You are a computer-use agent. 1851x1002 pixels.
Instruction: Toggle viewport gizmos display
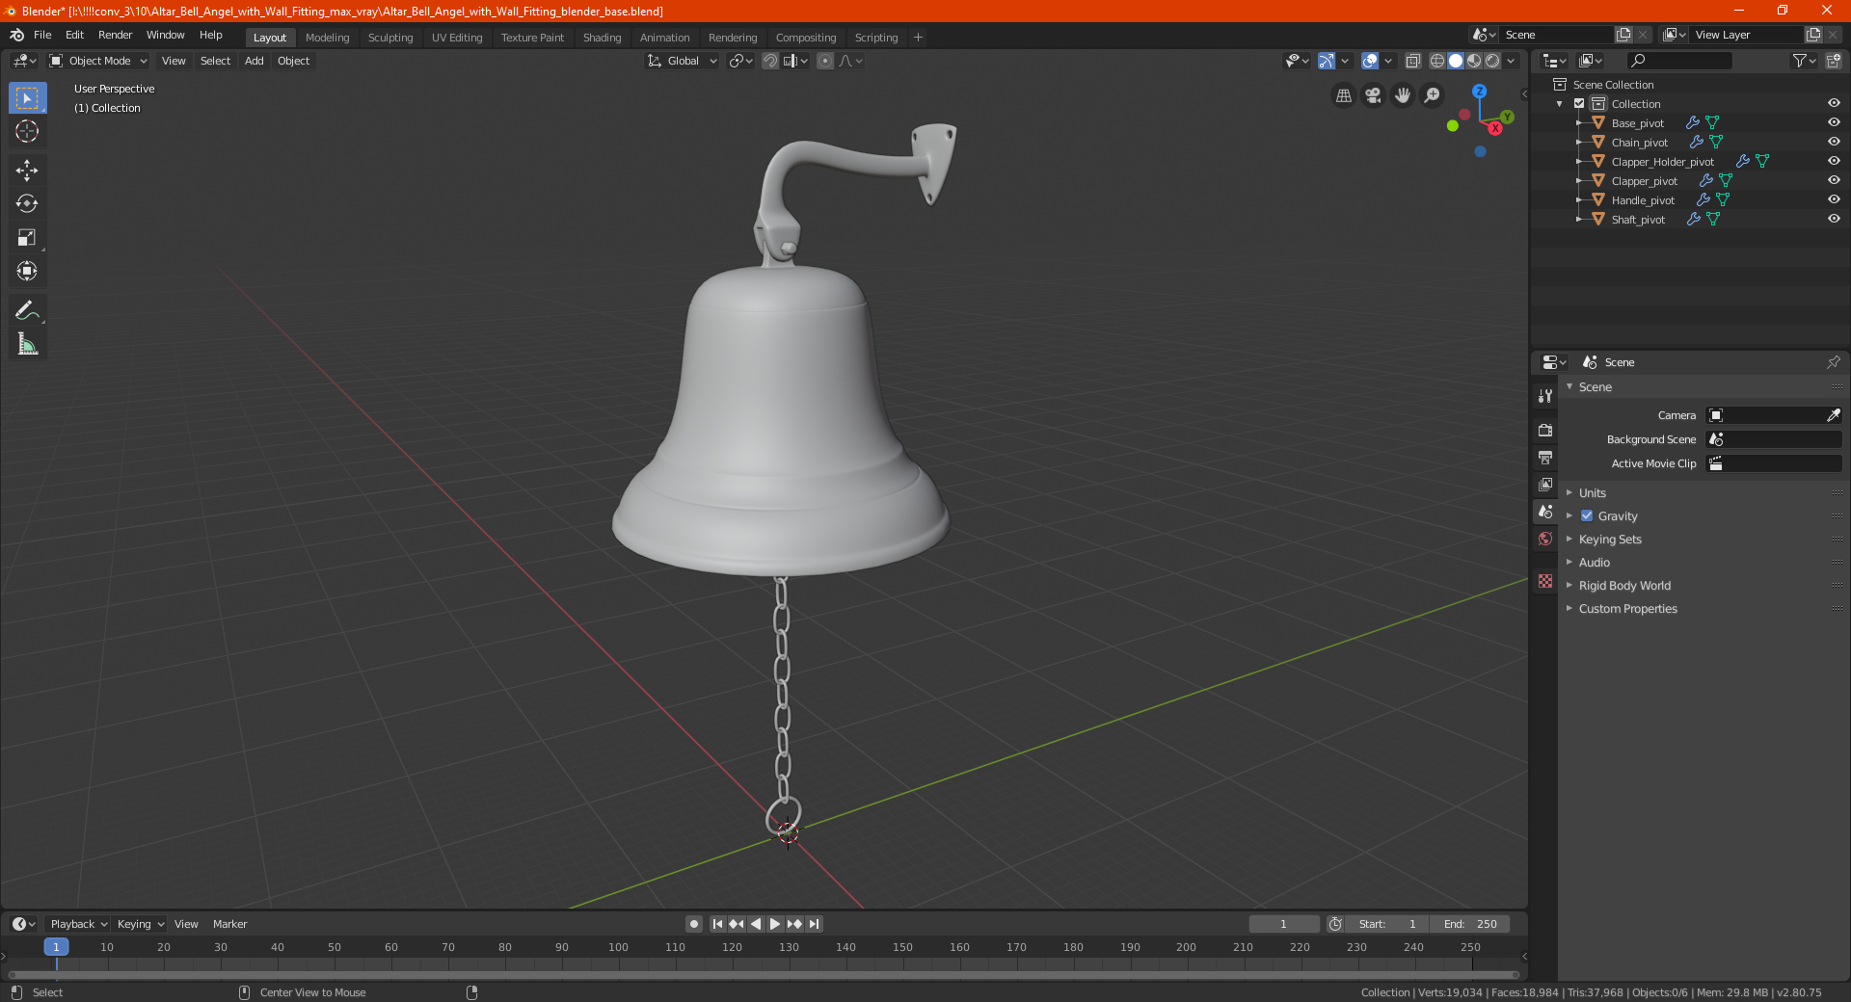[1327, 61]
